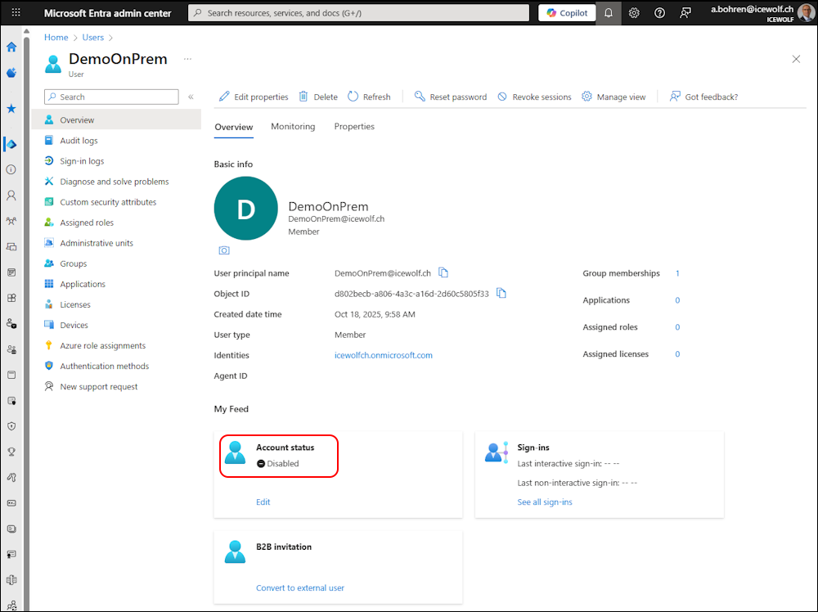
Task: Open the icewolfch.onmicrosoft.com identity link
Action: point(384,355)
